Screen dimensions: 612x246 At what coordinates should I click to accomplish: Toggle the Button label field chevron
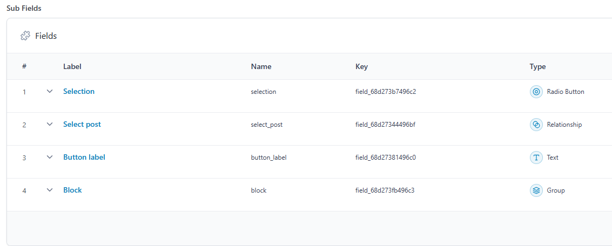pyautogui.click(x=50, y=158)
